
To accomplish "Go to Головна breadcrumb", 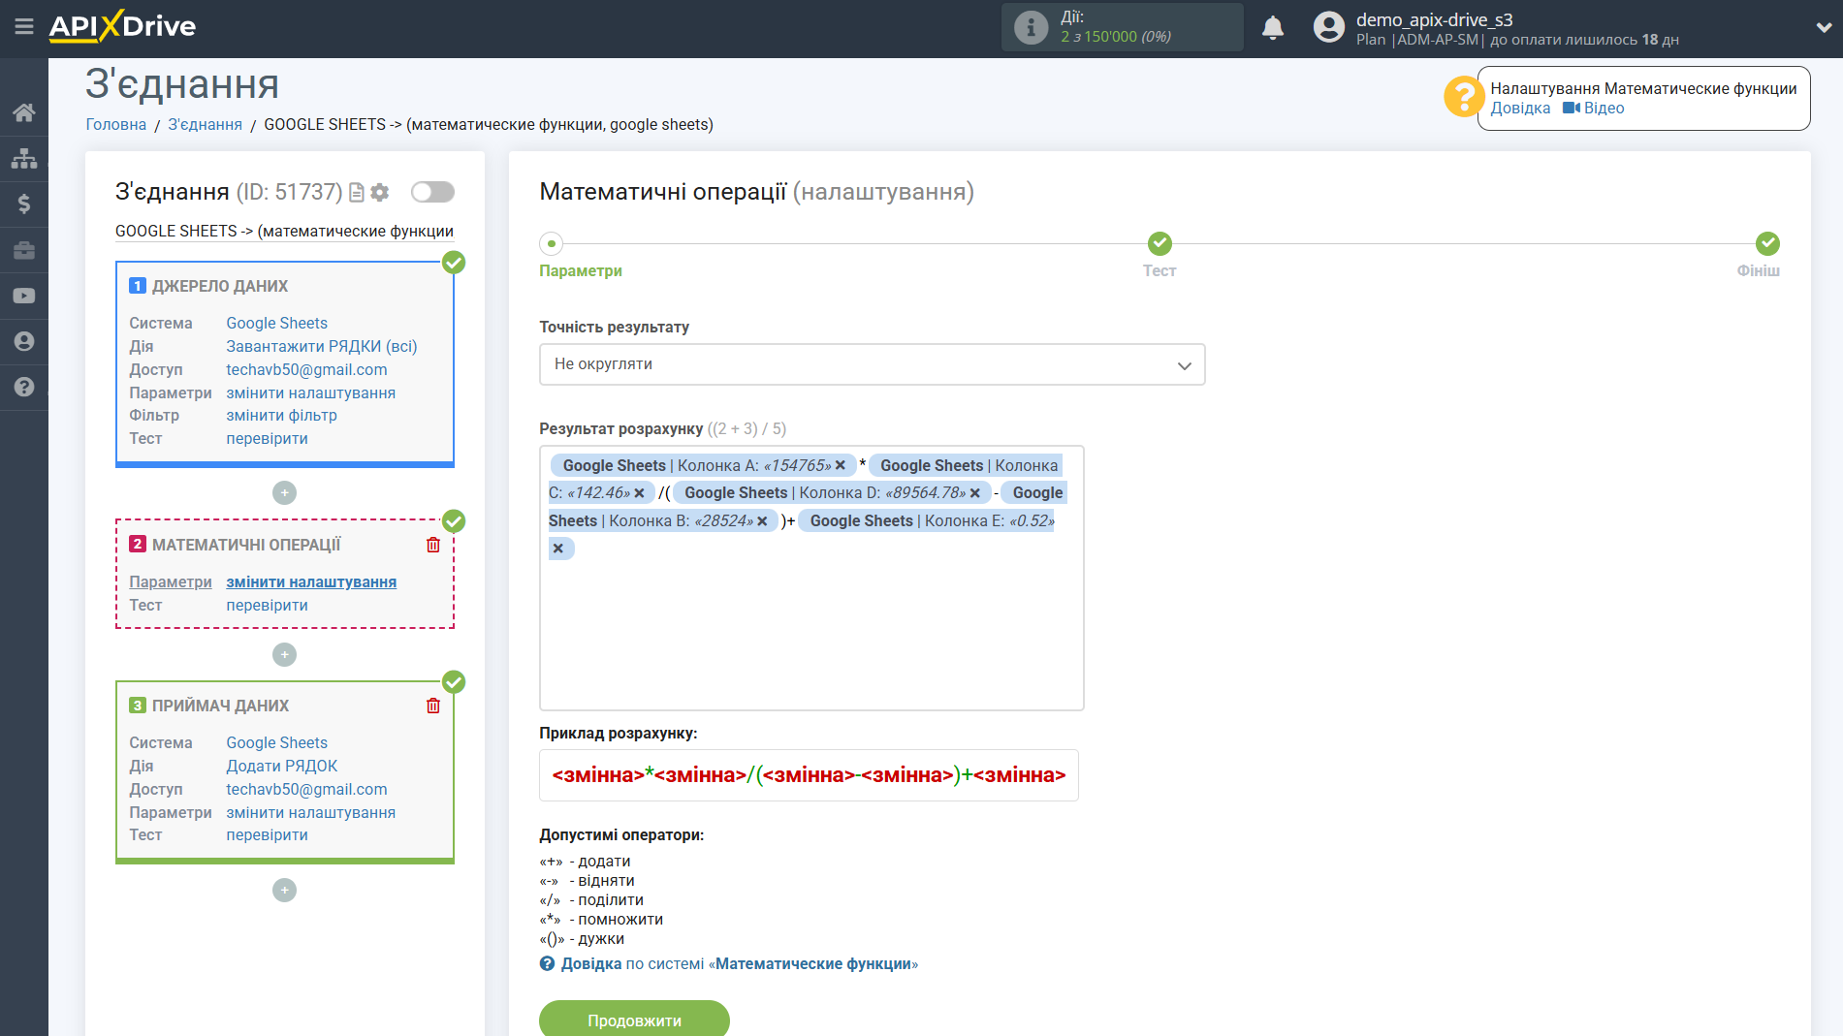I will pos(116,124).
